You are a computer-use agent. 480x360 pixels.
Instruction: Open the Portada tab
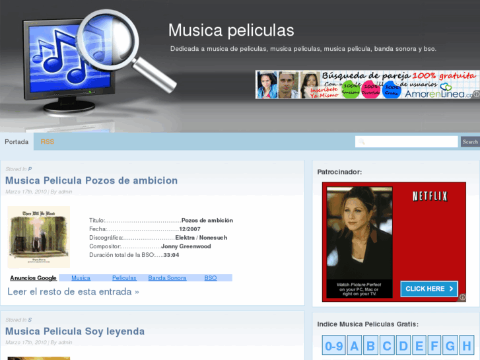17,142
